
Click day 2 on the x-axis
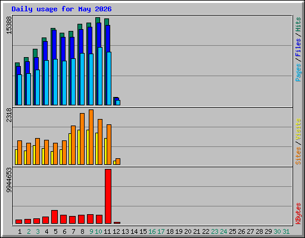tap(29, 231)
